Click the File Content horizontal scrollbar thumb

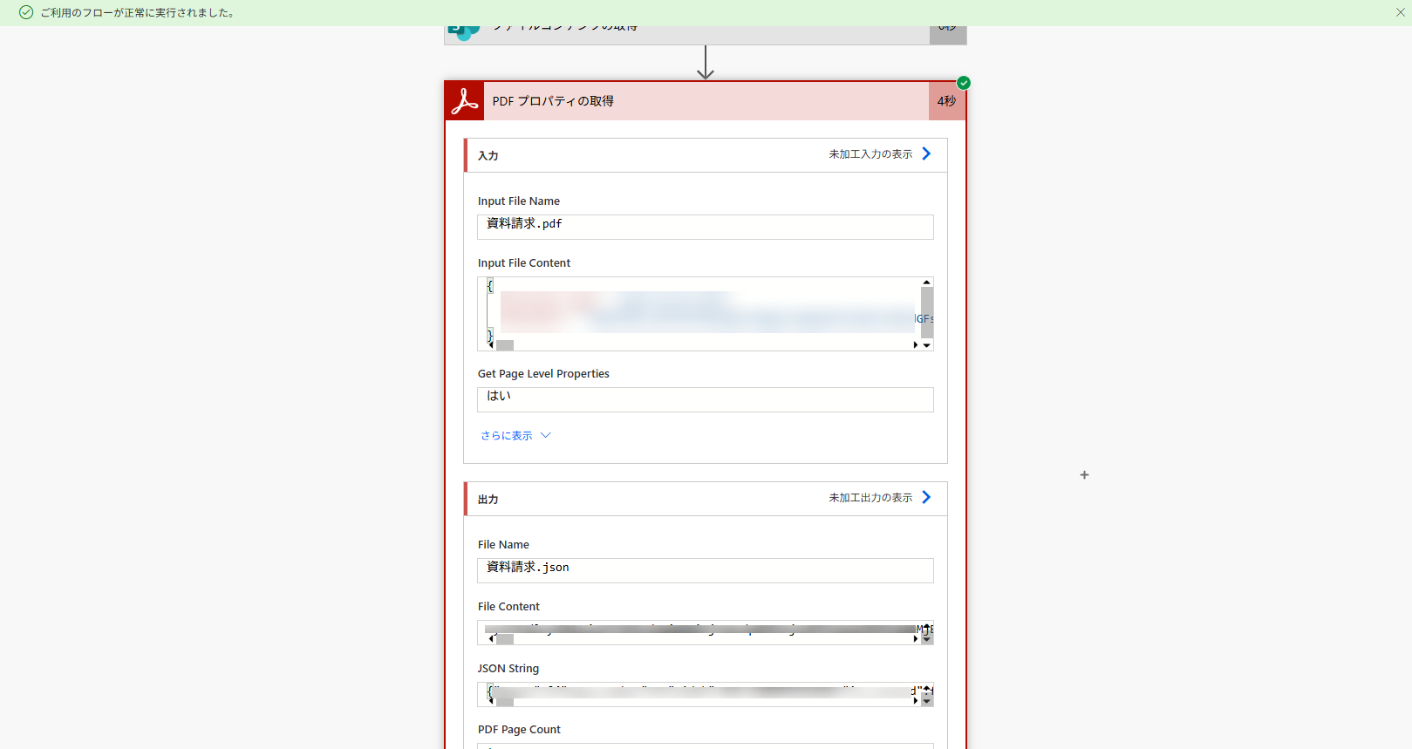click(505, 639)
